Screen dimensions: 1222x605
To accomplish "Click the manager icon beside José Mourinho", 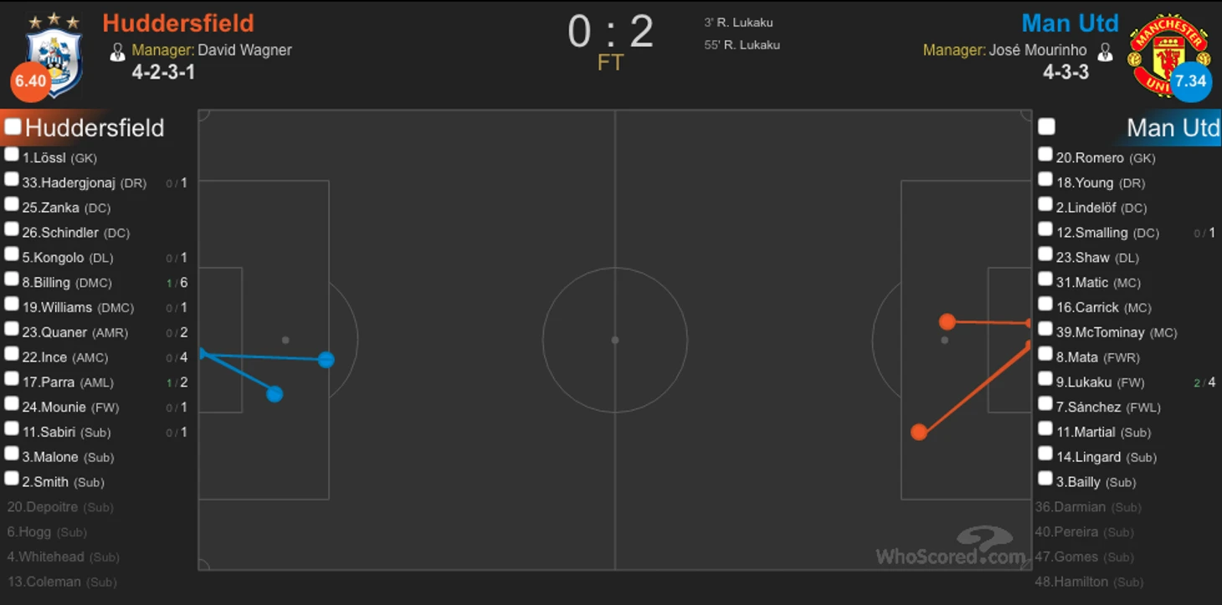I will click(x=1105, y=51).
